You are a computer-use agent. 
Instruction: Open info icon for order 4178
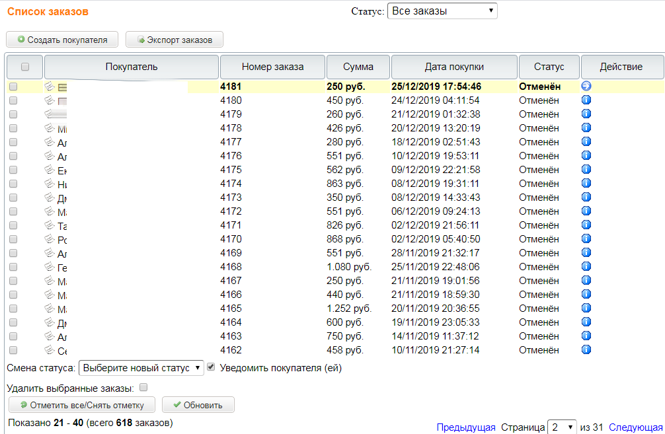pos(586,127)
